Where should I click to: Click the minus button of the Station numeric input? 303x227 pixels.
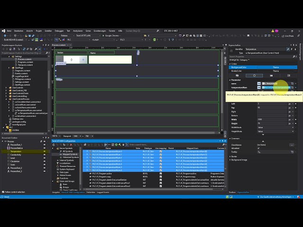[x=60, y=60]
